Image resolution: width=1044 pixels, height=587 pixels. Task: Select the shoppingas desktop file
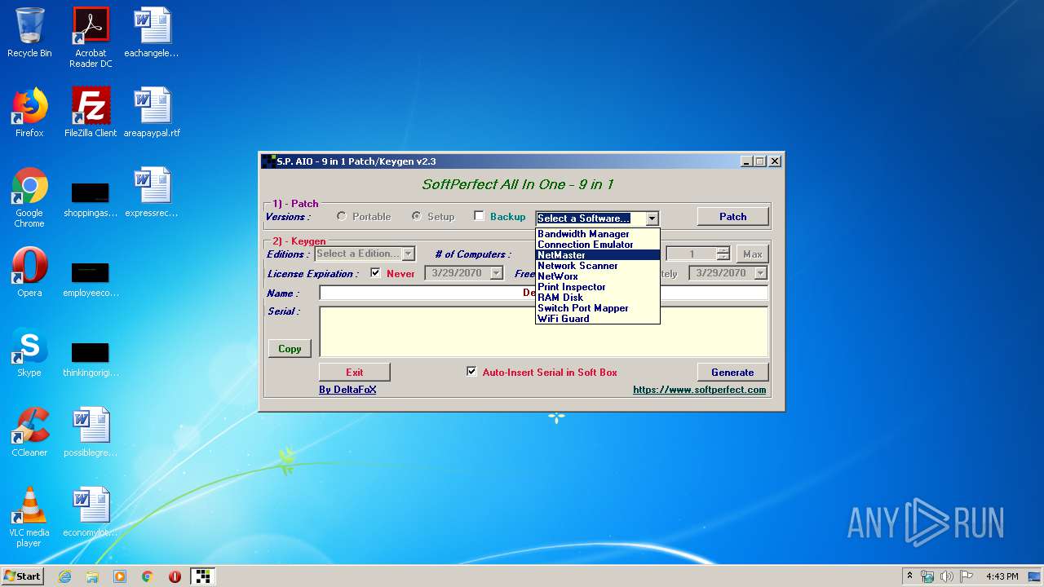point(91,199)
